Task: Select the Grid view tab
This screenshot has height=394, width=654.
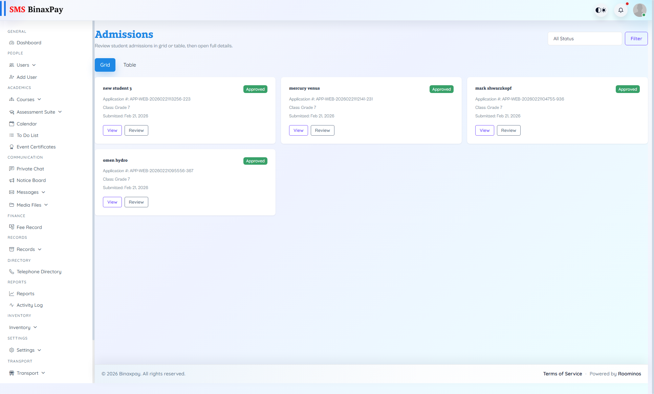Action: 105,65
